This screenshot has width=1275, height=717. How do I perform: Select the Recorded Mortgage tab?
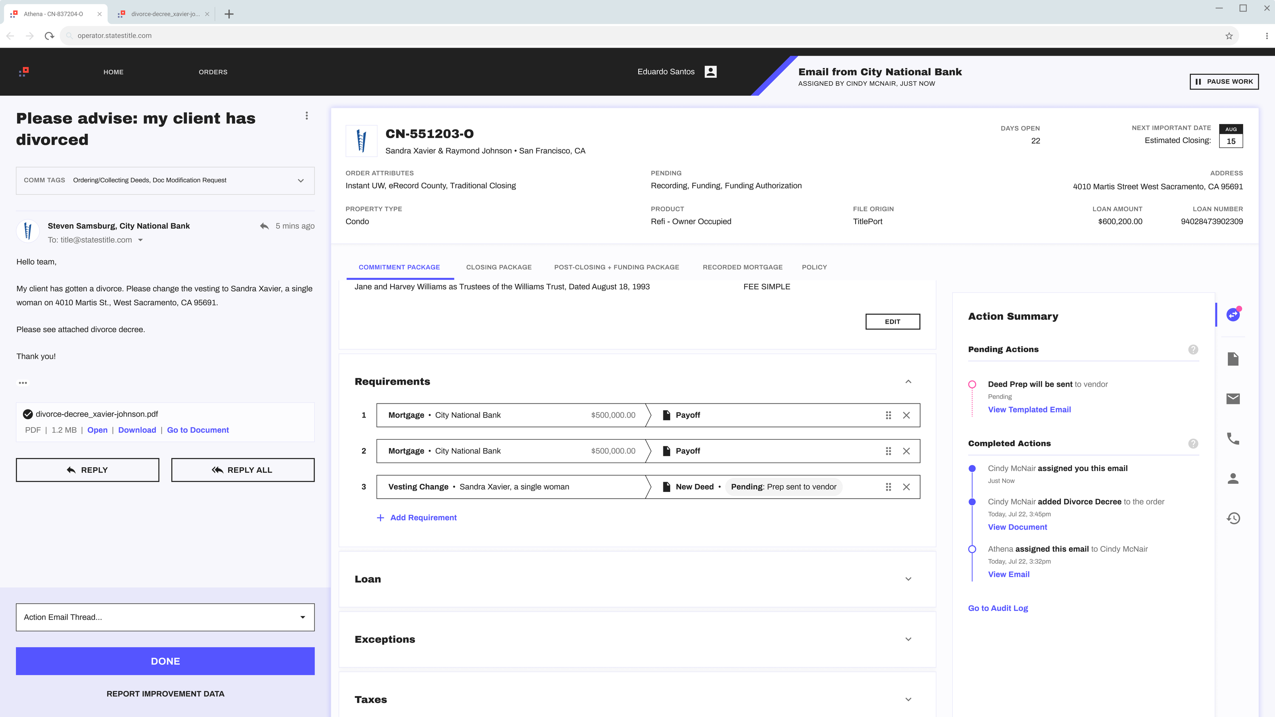coord(742,267)
